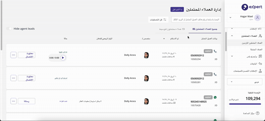Click the sidebar vertical scrollbar

(226, 42)
